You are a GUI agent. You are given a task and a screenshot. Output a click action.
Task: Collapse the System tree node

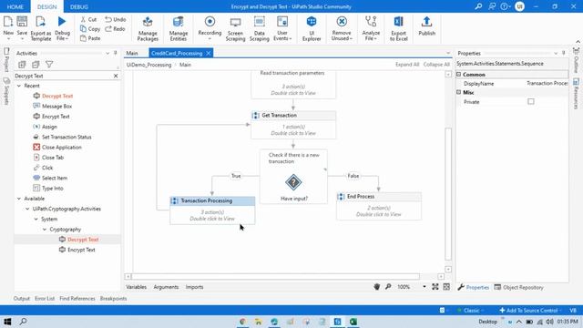point(36,219)
